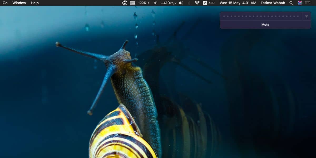Open the Help menu

[x=34, y=3]
